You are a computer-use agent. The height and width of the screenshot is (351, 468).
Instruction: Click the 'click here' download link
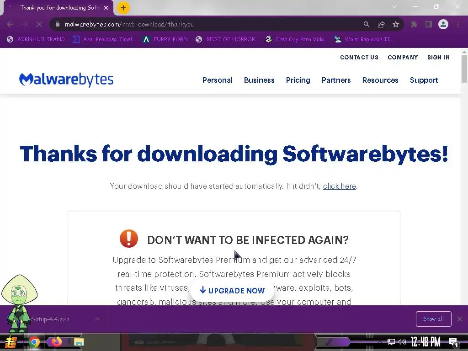coord(340,186)
